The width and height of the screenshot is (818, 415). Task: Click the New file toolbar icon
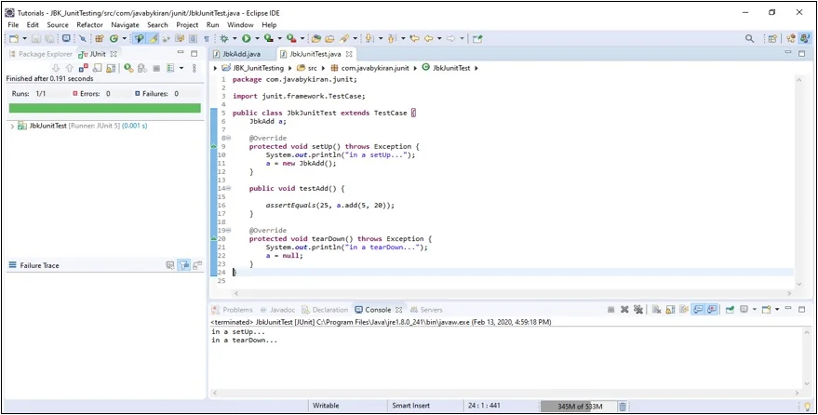coord(14,38)
